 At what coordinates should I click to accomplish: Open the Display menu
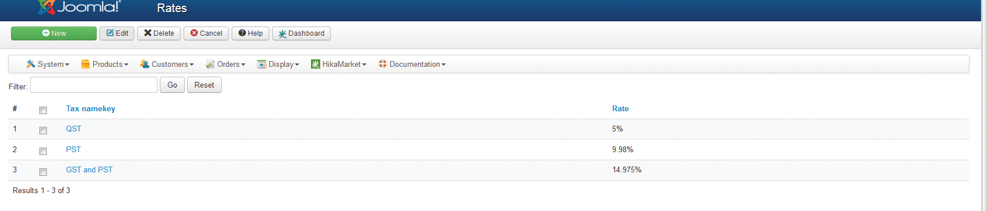point(278,64)
